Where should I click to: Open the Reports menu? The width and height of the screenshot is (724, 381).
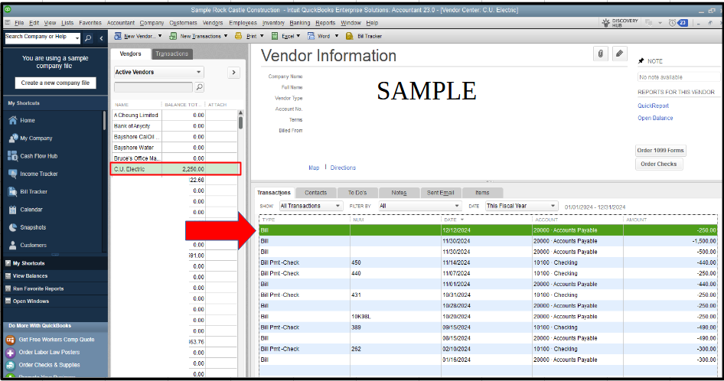(325, 23)
